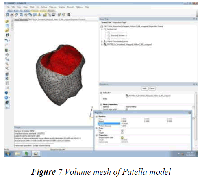The height and width of the screenshot is (178, 200).
Task: Click the 3-matic green icon in the taskbar
Action: (x=27, y=154)
